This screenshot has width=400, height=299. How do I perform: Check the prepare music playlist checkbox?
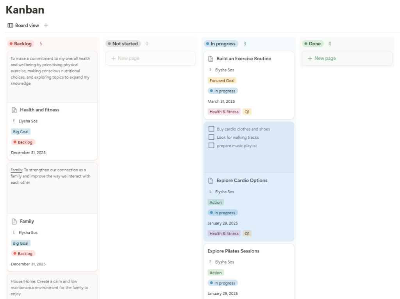point(211,145)
